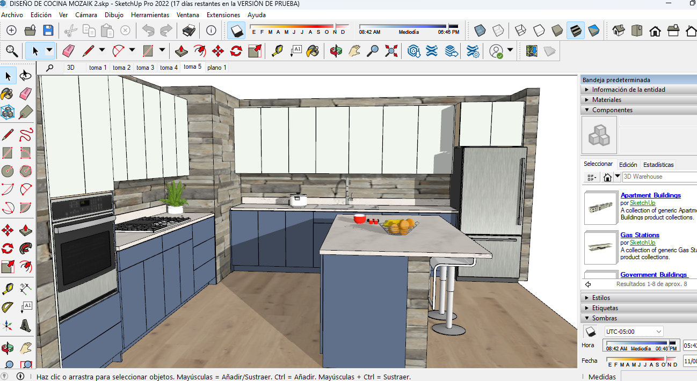The image size is (697, 381).
Task: Open 3D Warehouse from the toolbar icon
Action: (413, 51)
